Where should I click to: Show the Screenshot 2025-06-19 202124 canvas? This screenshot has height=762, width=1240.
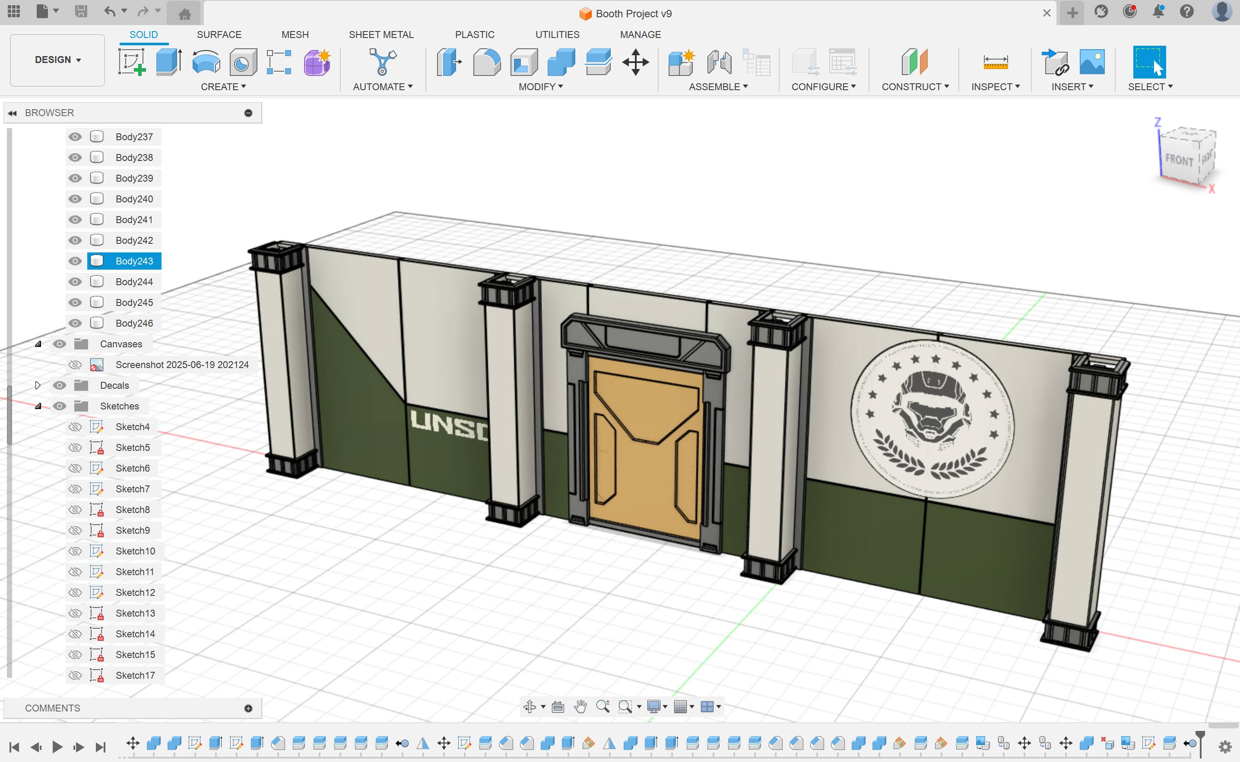(75, 364)
